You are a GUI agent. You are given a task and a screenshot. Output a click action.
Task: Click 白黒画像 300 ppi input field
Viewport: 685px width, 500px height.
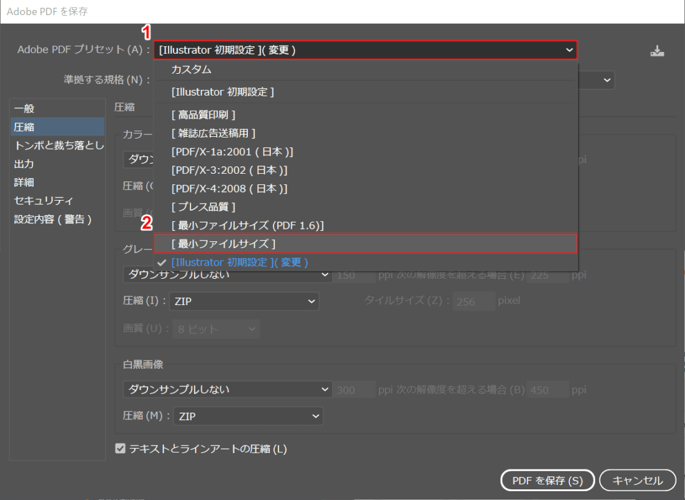coord(354,390)
